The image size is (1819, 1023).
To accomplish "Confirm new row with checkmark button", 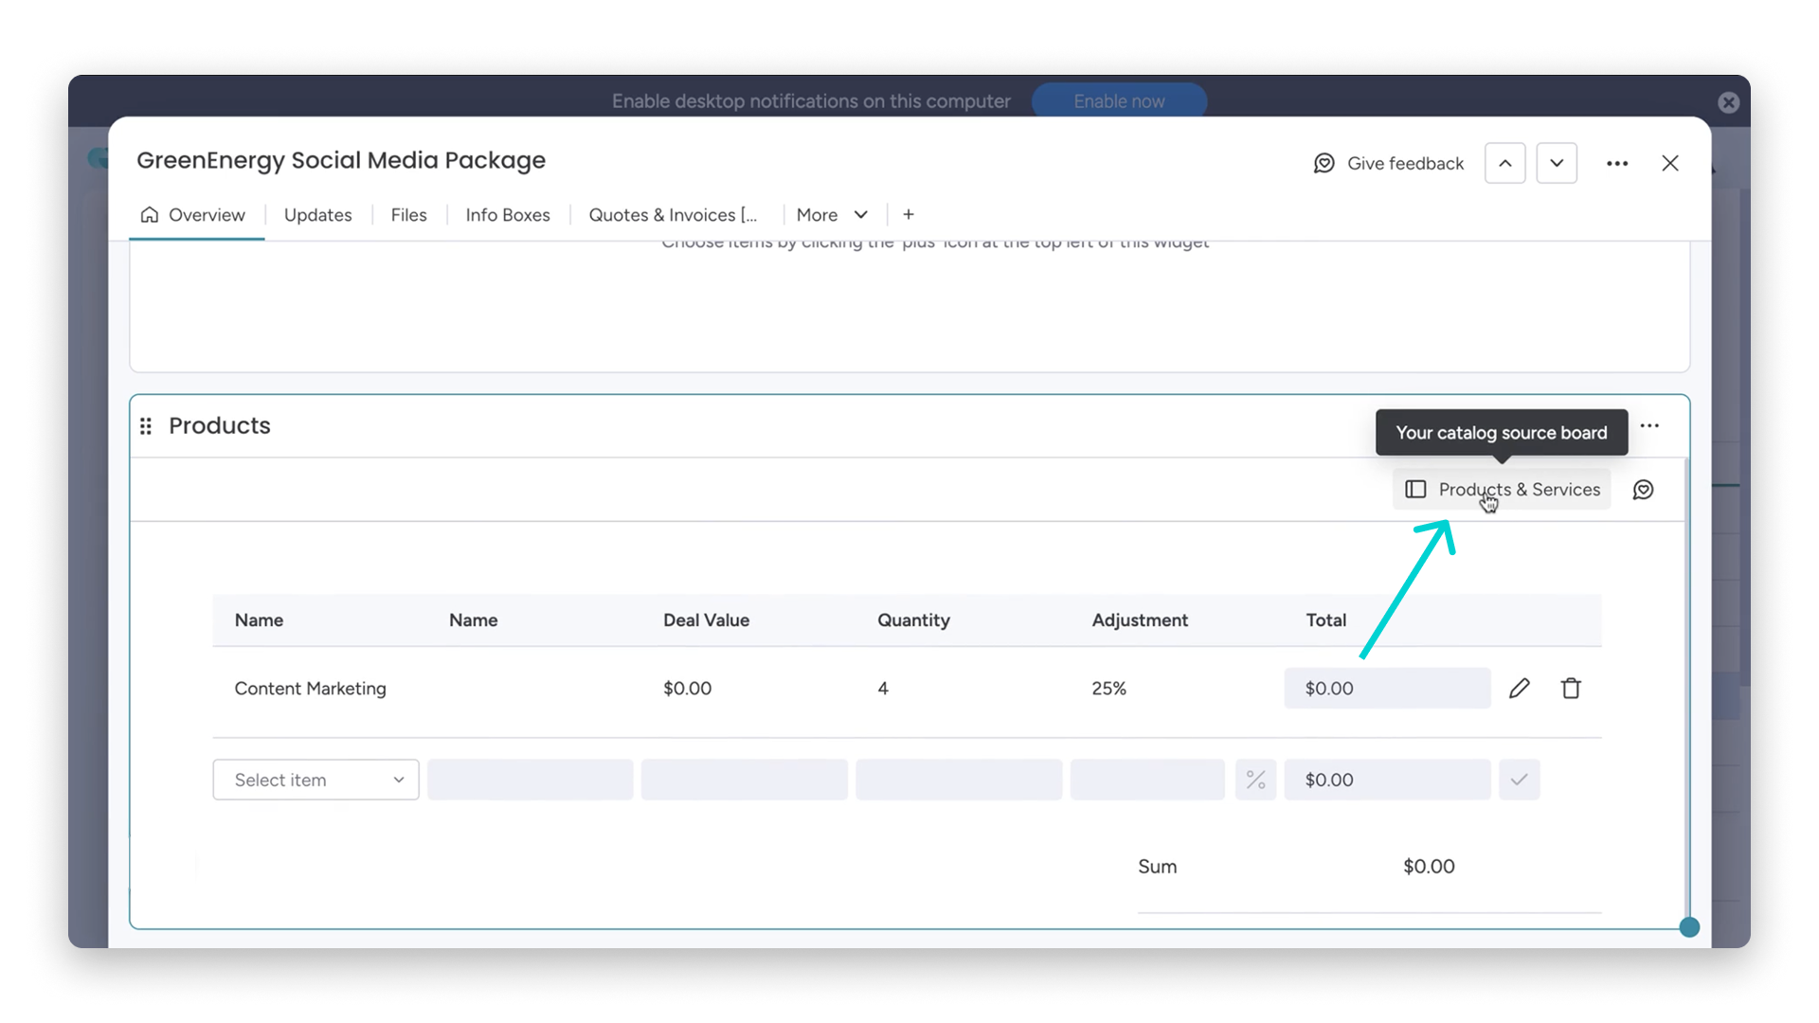I will coord(1519,780).
